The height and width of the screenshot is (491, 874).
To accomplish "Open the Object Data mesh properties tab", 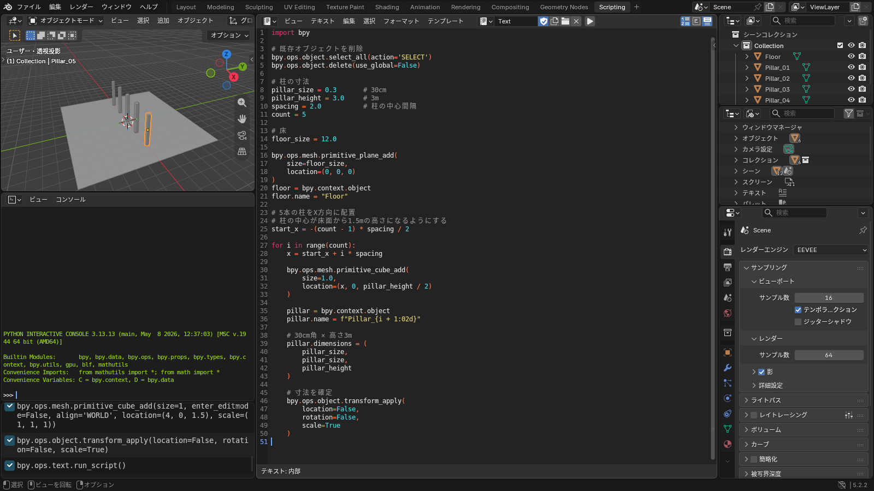I will [728, 429].
